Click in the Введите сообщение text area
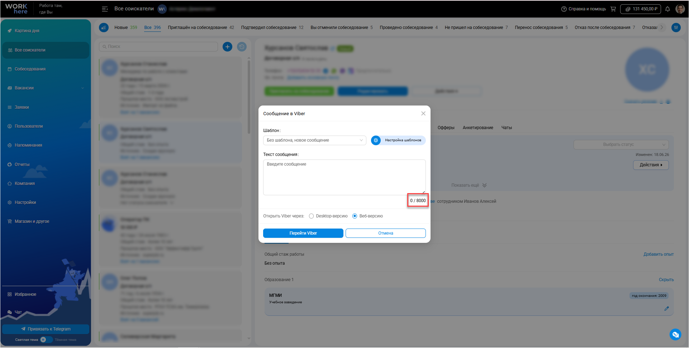This screenshot has height=348, width=689. 344,177
